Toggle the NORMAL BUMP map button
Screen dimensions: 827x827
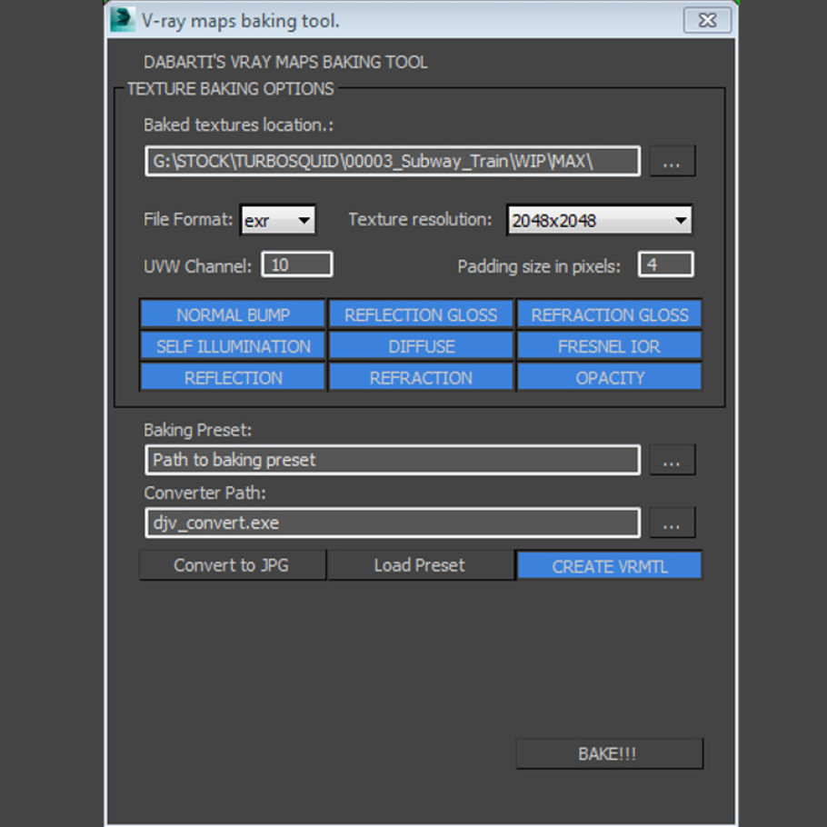(x=233, y=314)
